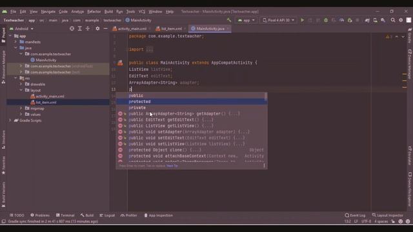Start debugging with the bug icon
The width and height of the screenshot is (413, 232).
[x=326, y=20]
